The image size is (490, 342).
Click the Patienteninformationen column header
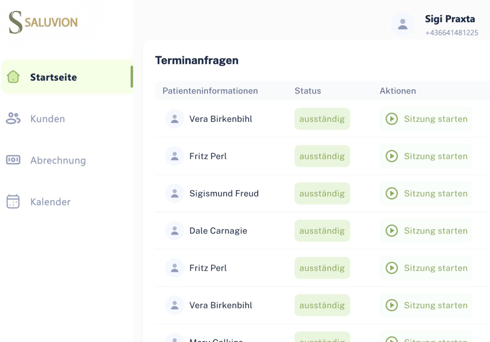point(210,91)
